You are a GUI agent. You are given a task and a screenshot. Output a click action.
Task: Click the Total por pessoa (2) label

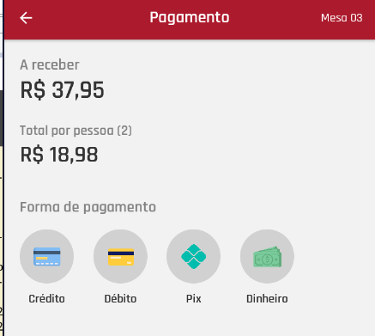(x=76, y=131)
